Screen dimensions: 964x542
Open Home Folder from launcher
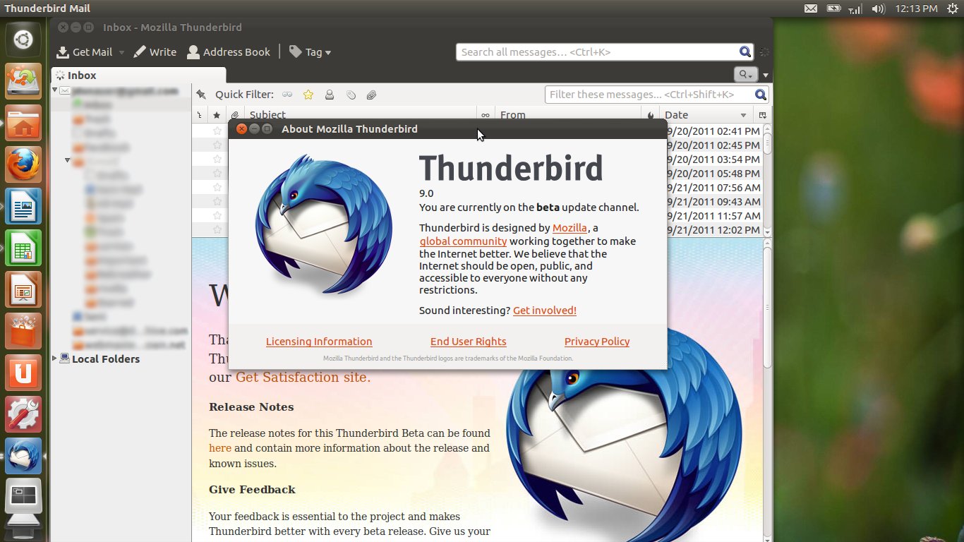click(23, 124)
